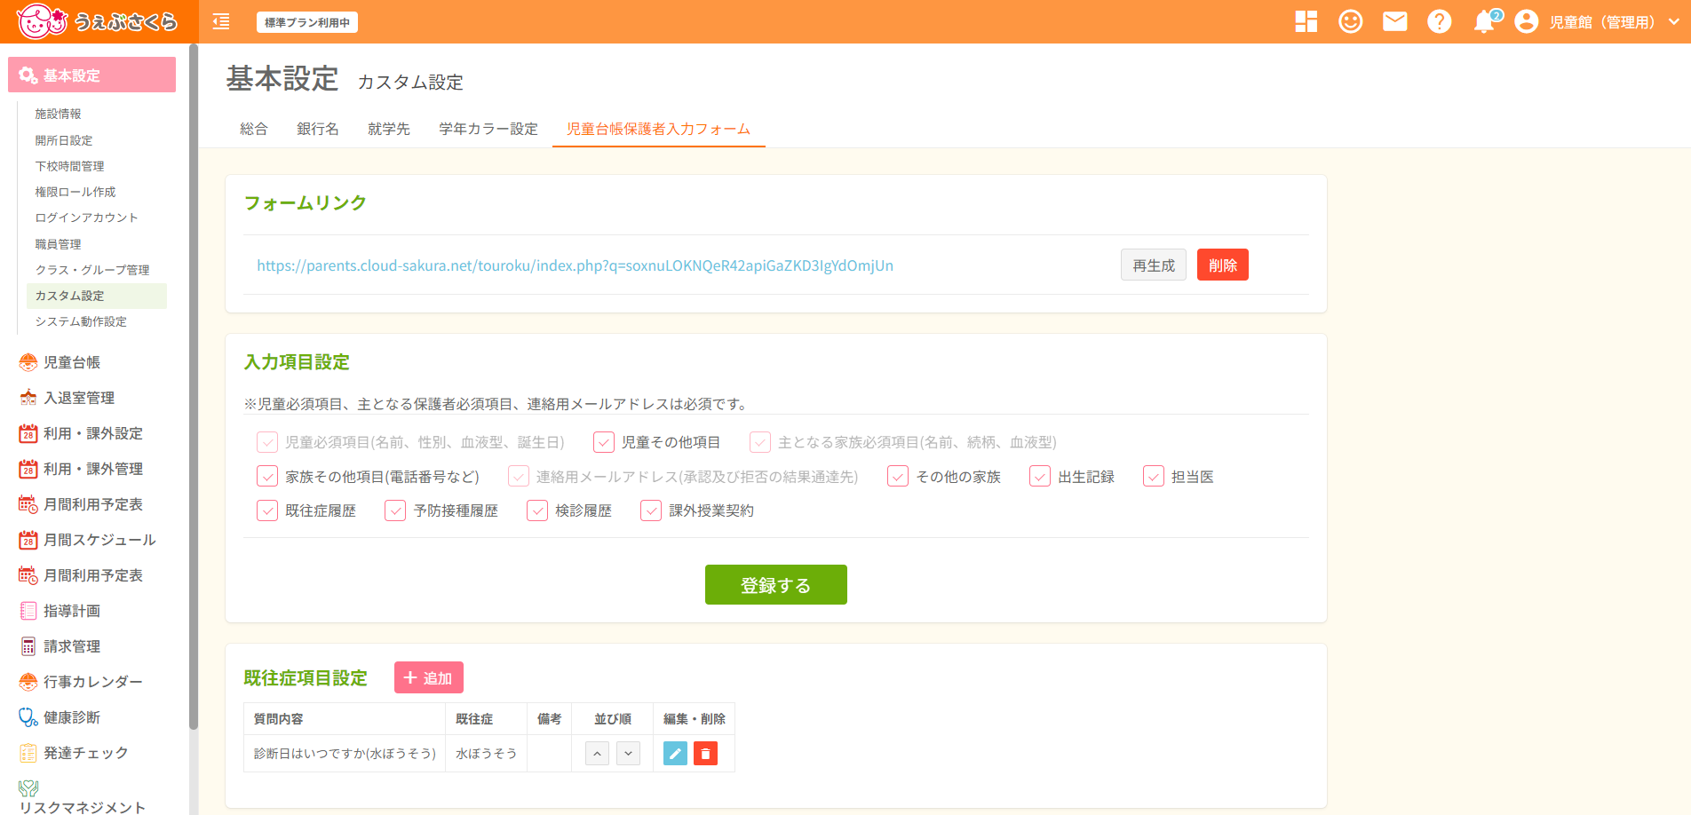Open the mail envelope icon
1691x815 pixels.
(x=1395, y=21)
